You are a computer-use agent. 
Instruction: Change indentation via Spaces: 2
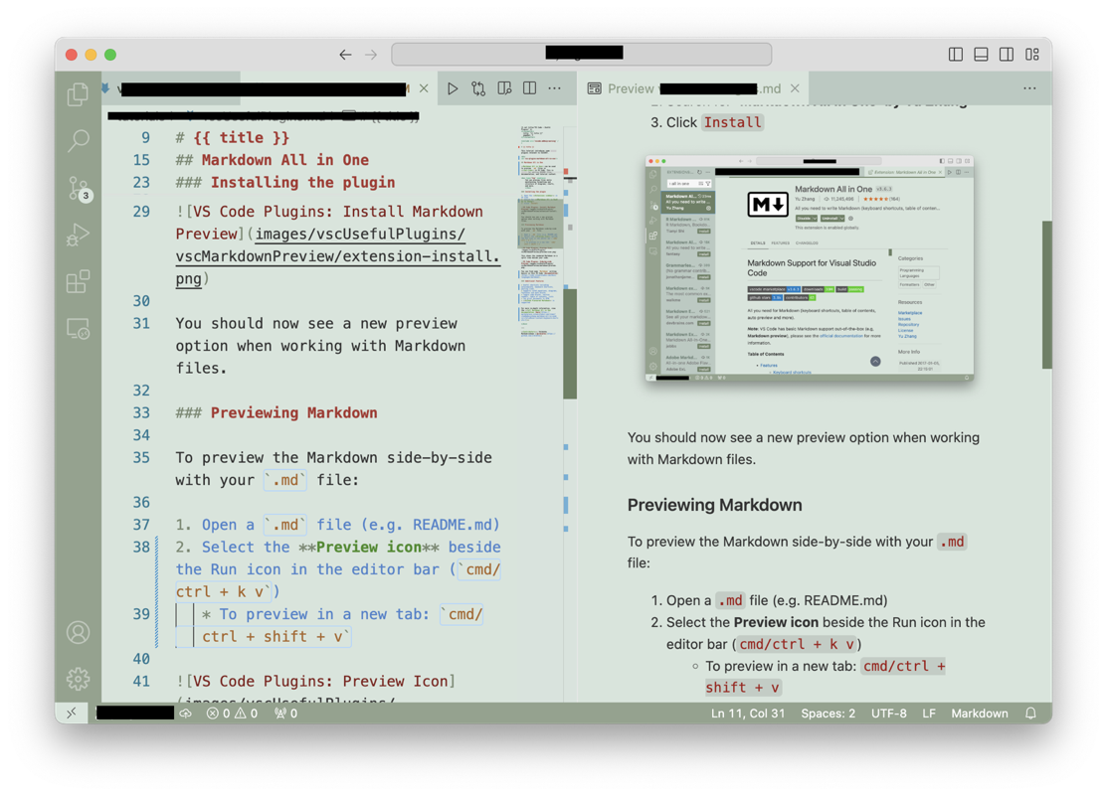[828, 714]
